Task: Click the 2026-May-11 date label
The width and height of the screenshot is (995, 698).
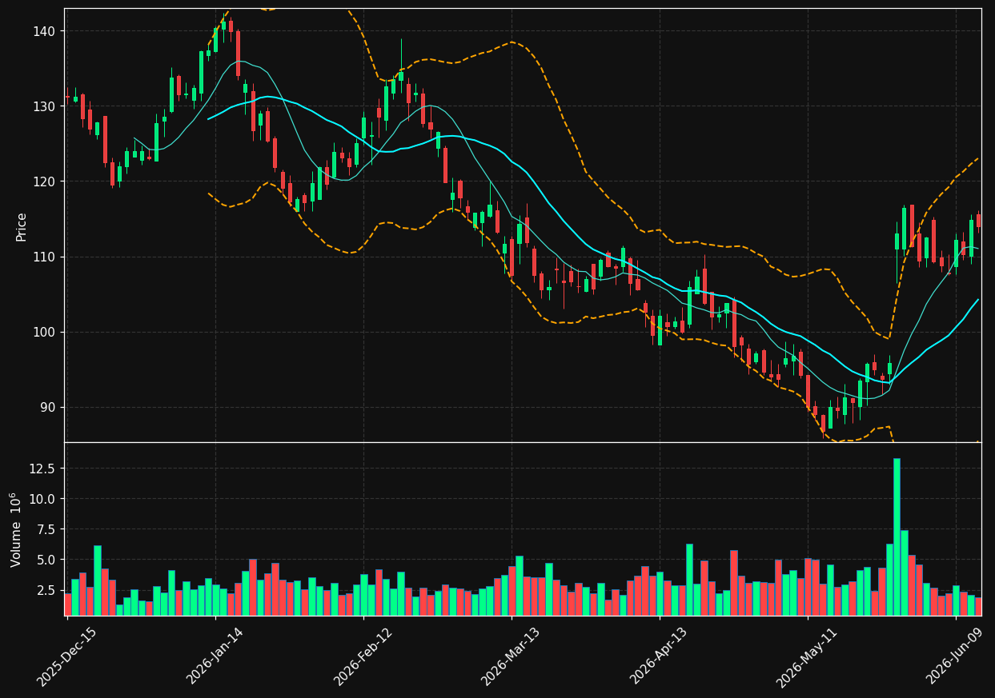Action: coord(807,656)
